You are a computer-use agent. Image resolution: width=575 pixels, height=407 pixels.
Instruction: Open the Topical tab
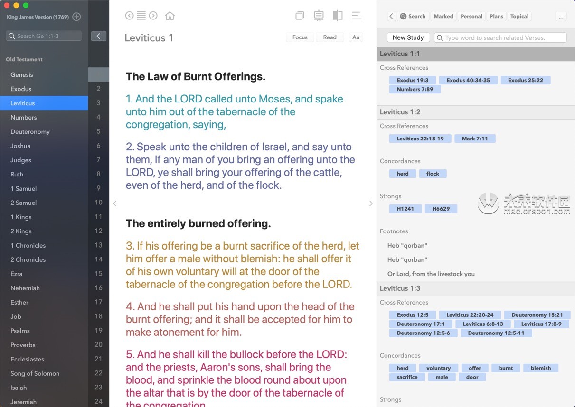click(519, 16)
